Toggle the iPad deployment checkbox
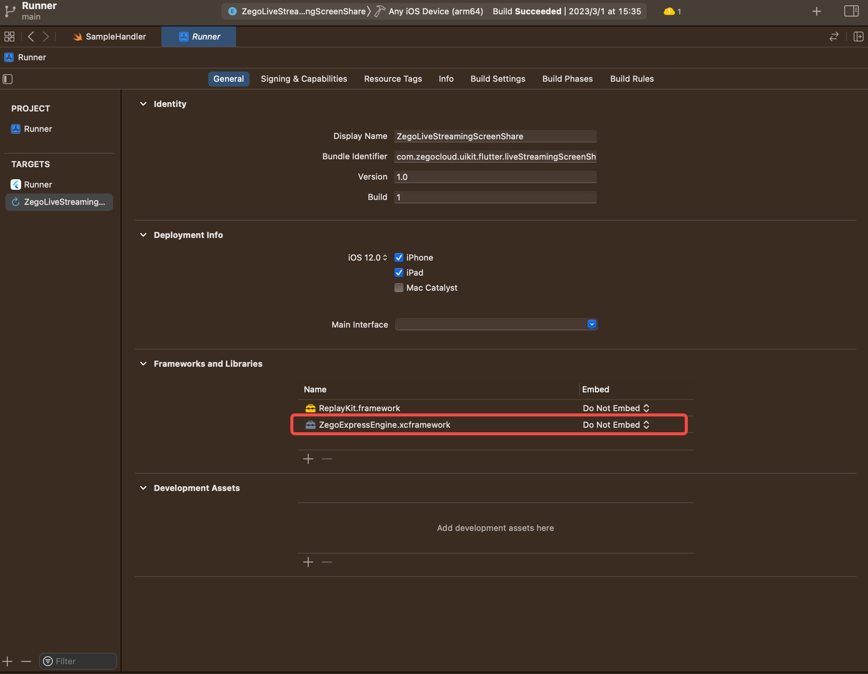The height and width of the screenshot is (674, 868). pos(399,272)
